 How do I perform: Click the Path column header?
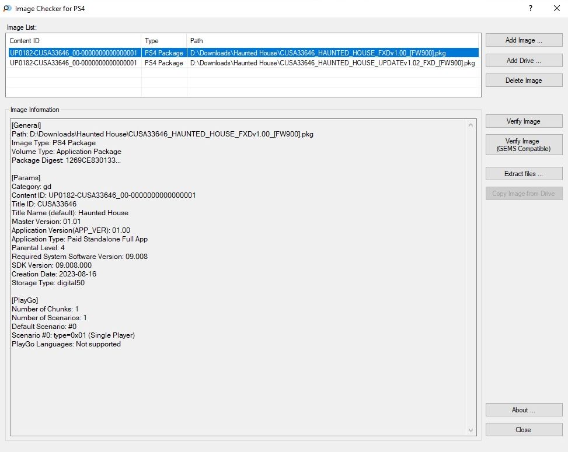tap(333, 41)
